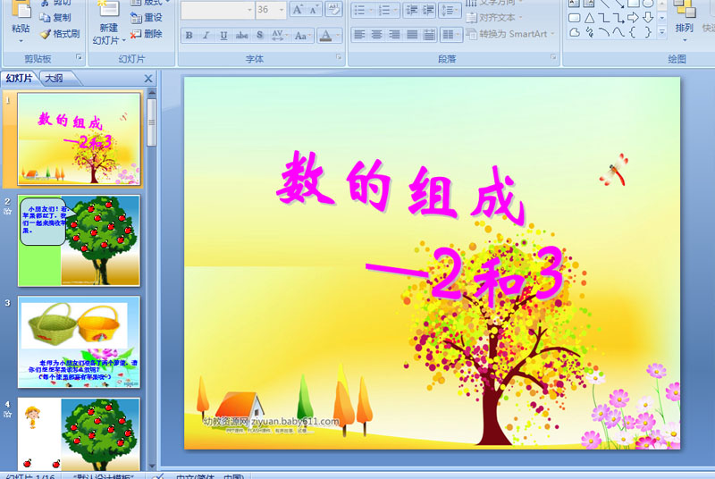Screen dimensions: 715x479
Task: Select slide 3 thumbnail with baskets
Action: (x=79, y=341)
